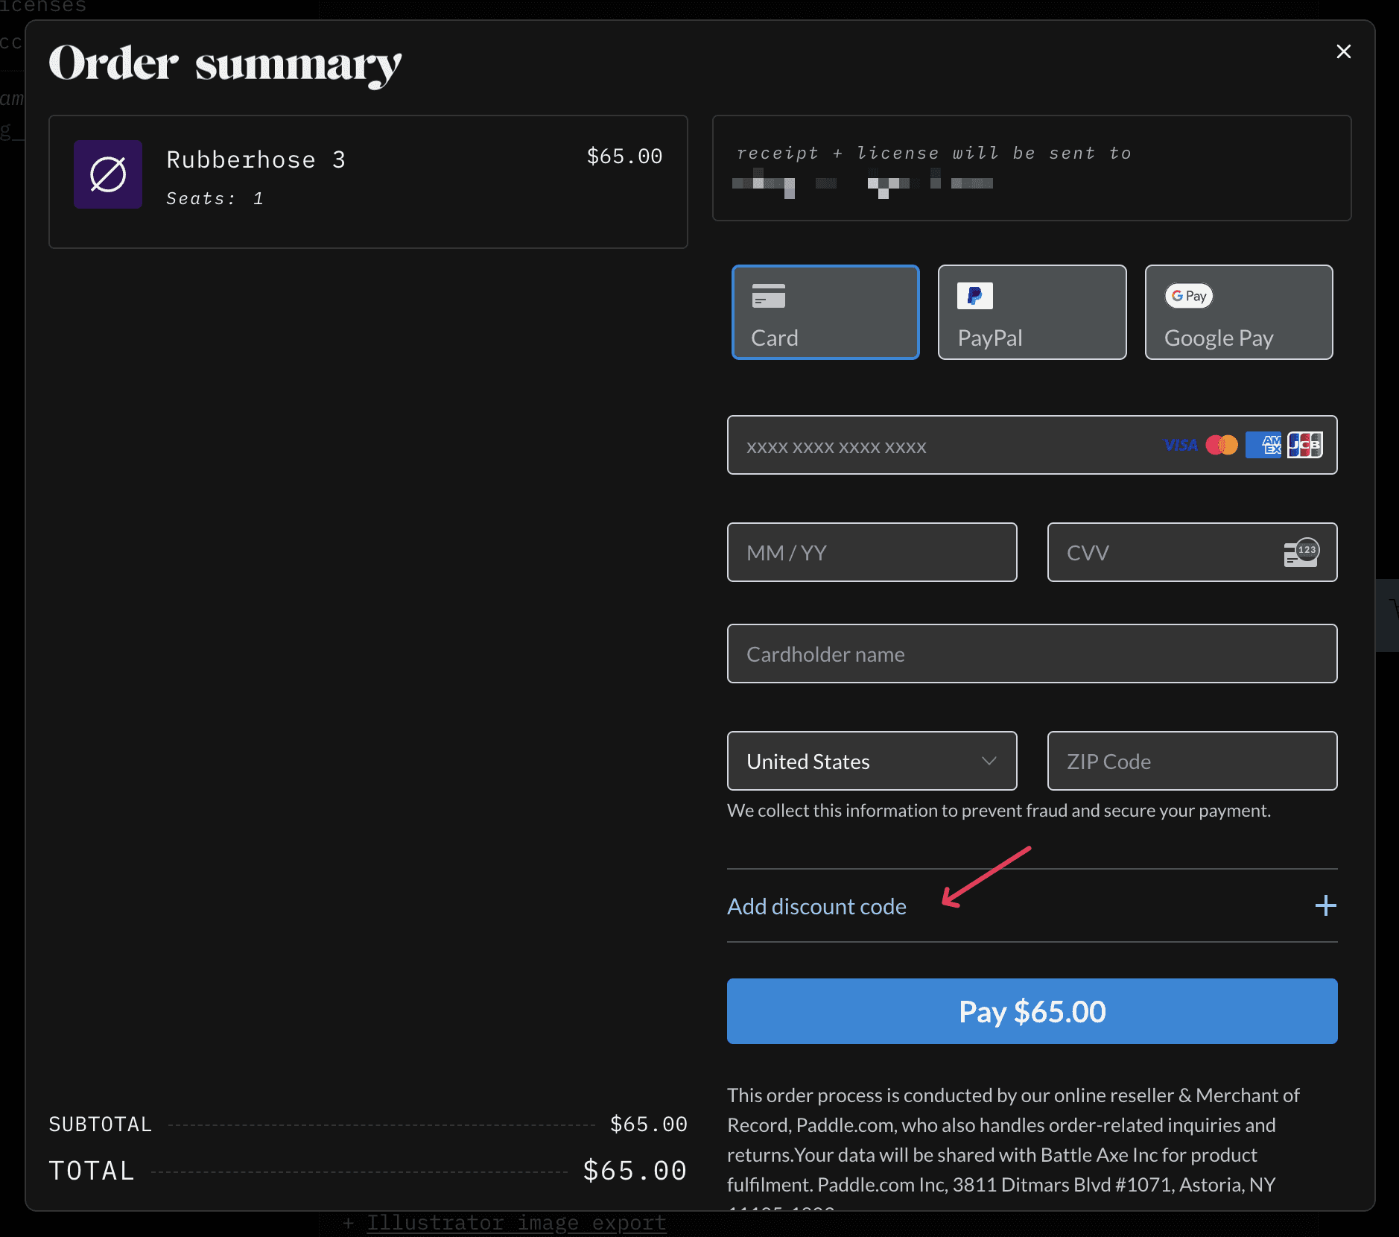This screenshot has height=1237, width=1399.
Task: Click the Mastercard logo icon
Action: [x=1222, y=445]
